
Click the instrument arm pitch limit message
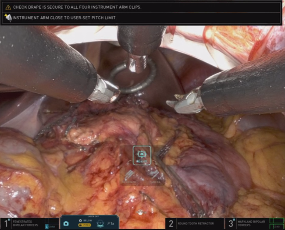[64, 18]
